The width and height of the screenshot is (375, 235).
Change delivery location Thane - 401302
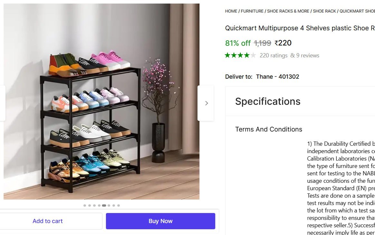pyautogui.click(x=277, y=77)
